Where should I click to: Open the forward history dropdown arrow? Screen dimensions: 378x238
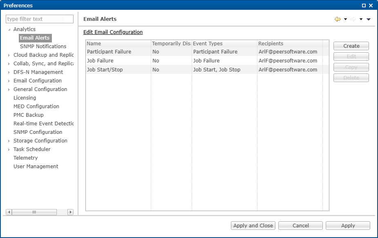(361, 19)
